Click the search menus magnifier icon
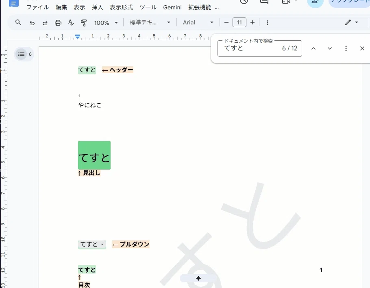Viewport: 370px width, 288px height. [x=18, y=22]
